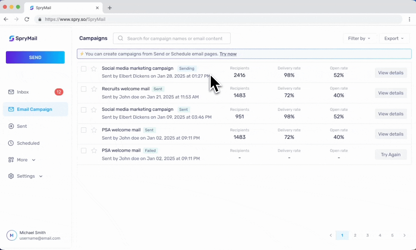Star the PSA welcome mail marked Sent
This screenshot has width=416, height=250.
[x=94, y=130]
